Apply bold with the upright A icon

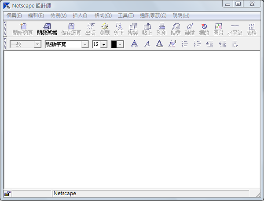pyautogui.click(x=134, y=44)
